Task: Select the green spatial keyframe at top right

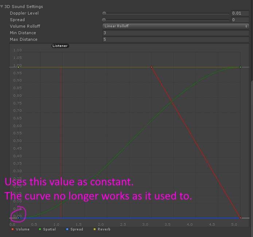Action: [x=240, y=67]
